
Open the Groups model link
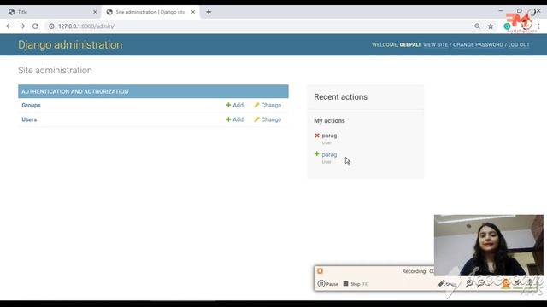tap(31, 105)
